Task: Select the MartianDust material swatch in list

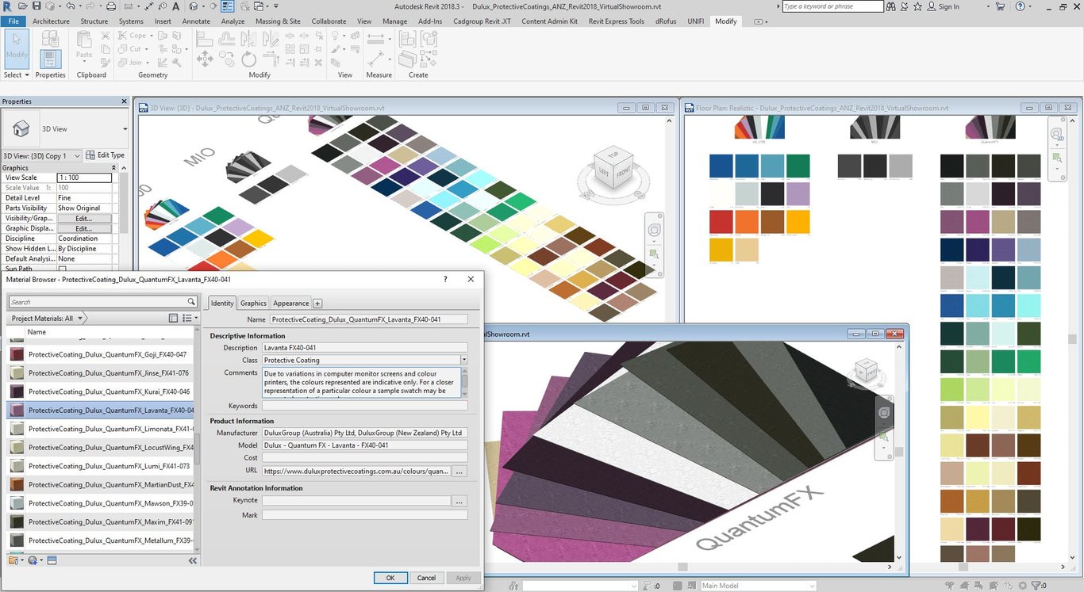Action: [17, 484]
